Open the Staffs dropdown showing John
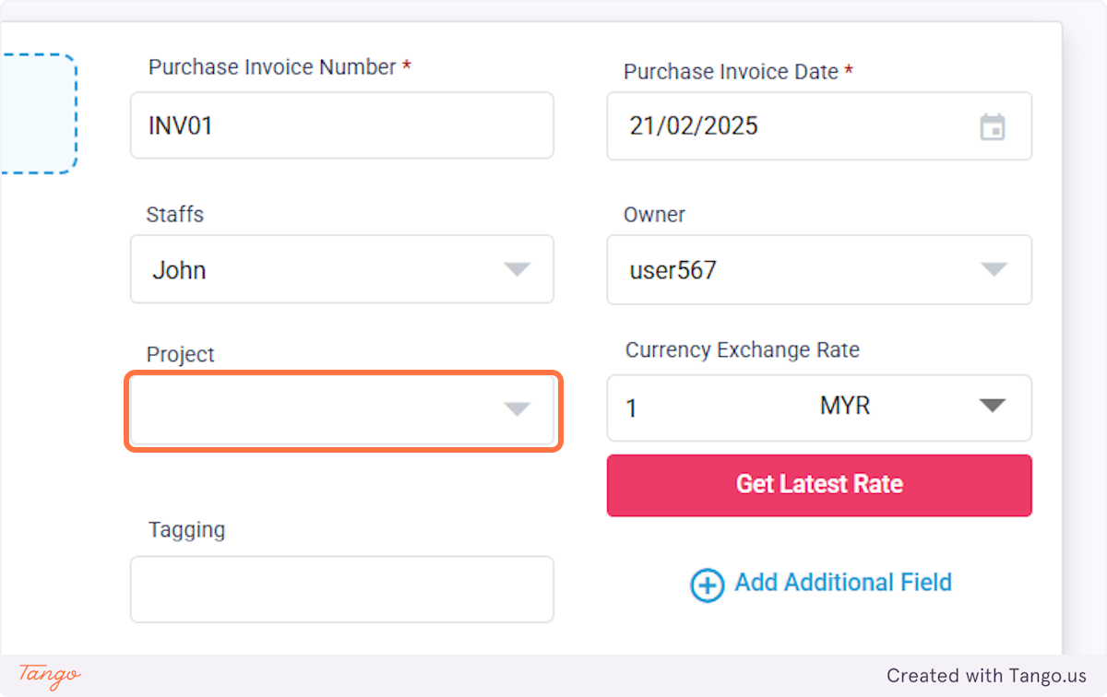 (x=342, y=269)
